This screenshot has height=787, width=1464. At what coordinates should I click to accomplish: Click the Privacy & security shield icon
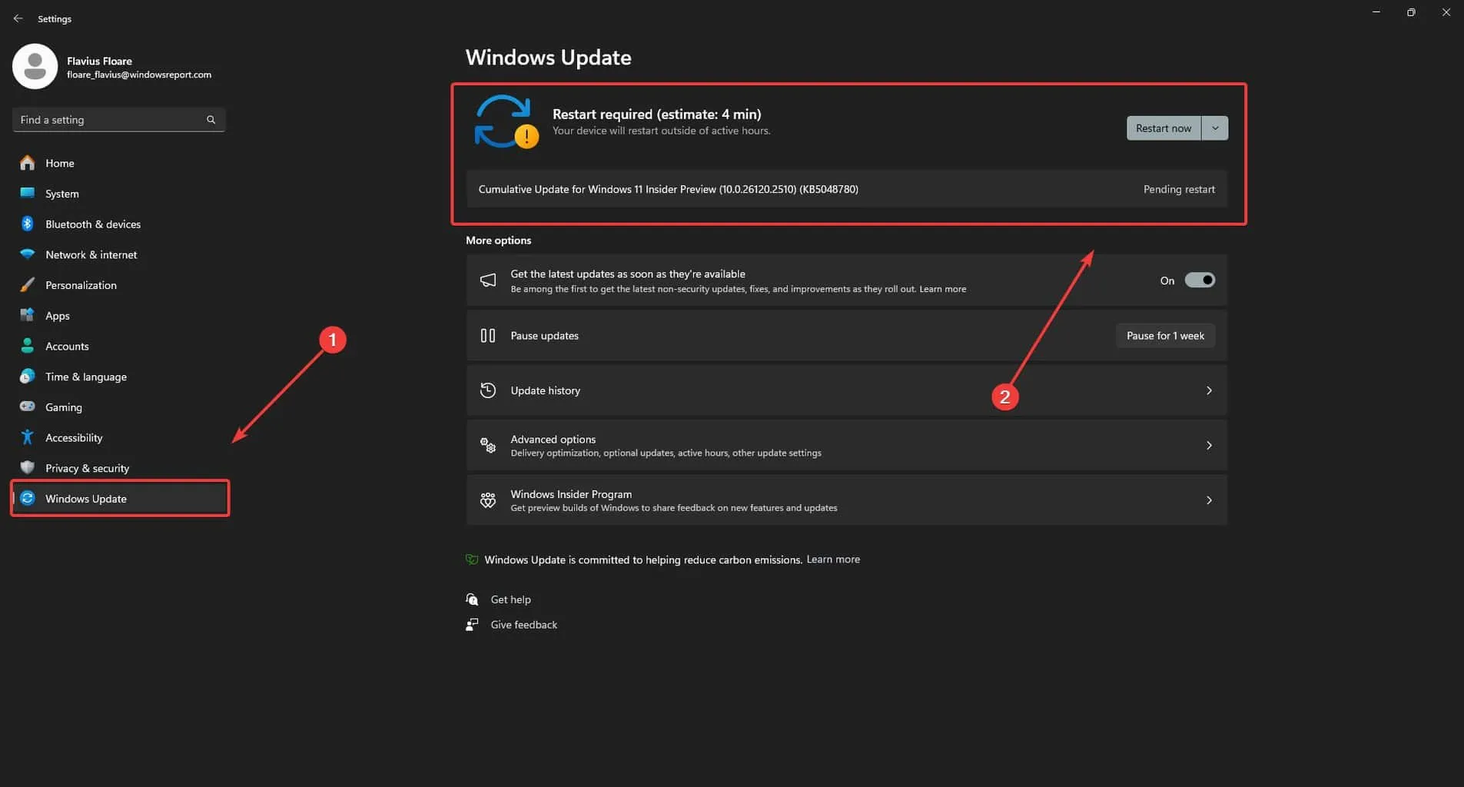(28, 467)
